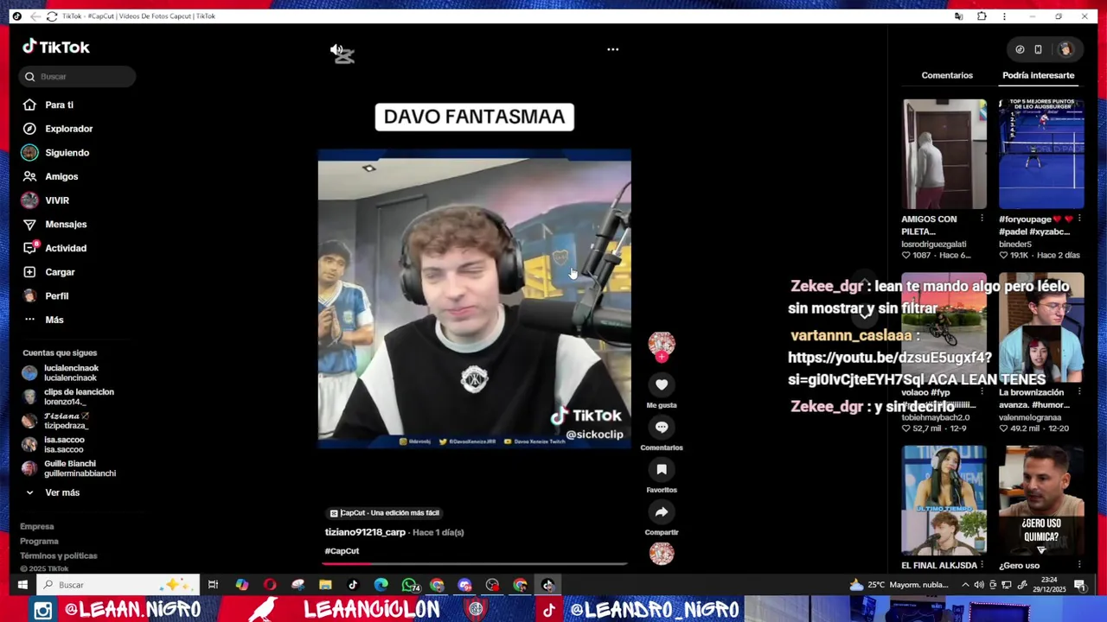Open browser extensions puzzle icon

point(982,16)
